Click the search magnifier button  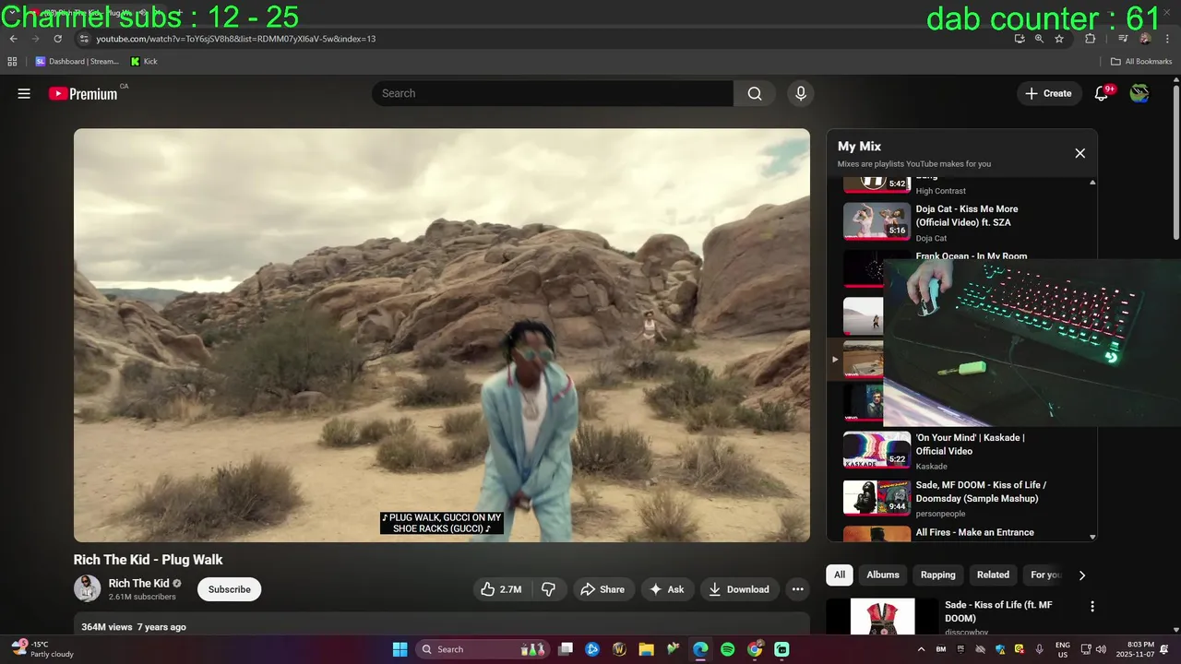tap(755, 93)
